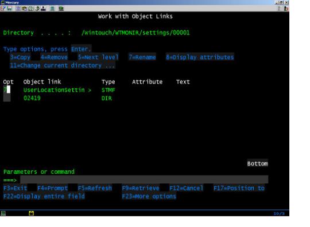Click the Bottom indicator
This screenshot has width=310, height=227.
tap(257, 163)
